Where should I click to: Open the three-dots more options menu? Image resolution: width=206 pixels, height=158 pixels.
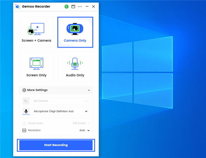(80, 6)
